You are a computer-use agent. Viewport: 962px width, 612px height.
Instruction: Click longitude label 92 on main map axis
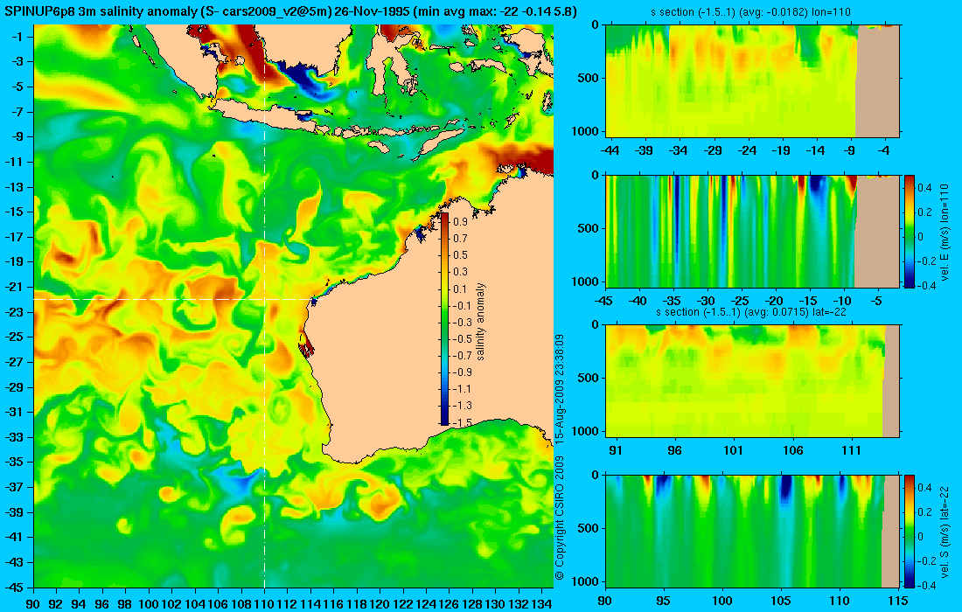(57, 604)
